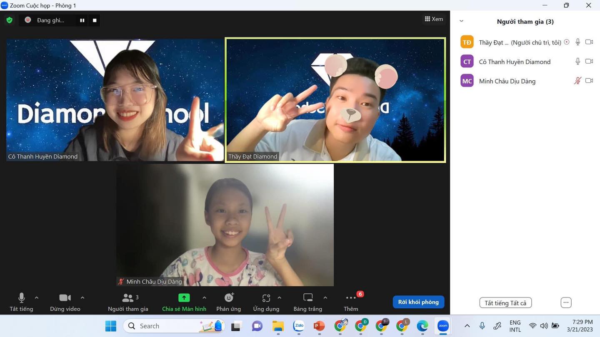The height and width of the screenshot is (337, 600).
Task: Turn off camera with Dừng video
Action: pyautogui.click(x=65, y=302)
